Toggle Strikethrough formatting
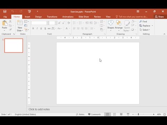167x125 pixels. point(49,28)
